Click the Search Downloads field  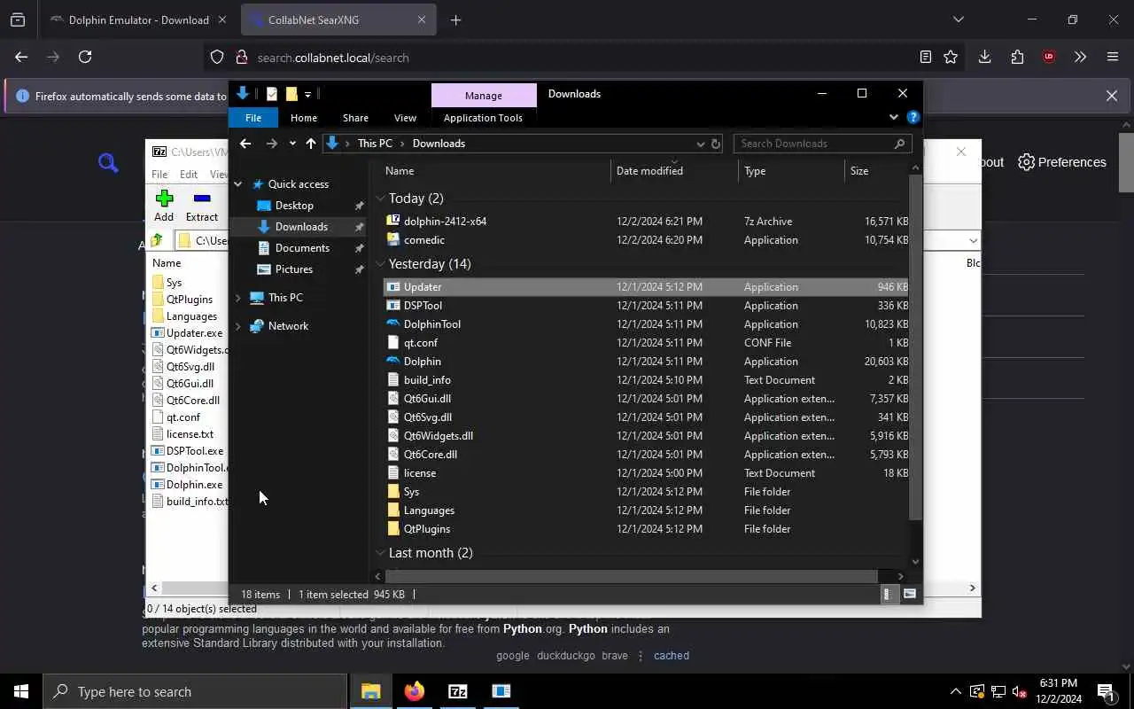click(822, 144)
